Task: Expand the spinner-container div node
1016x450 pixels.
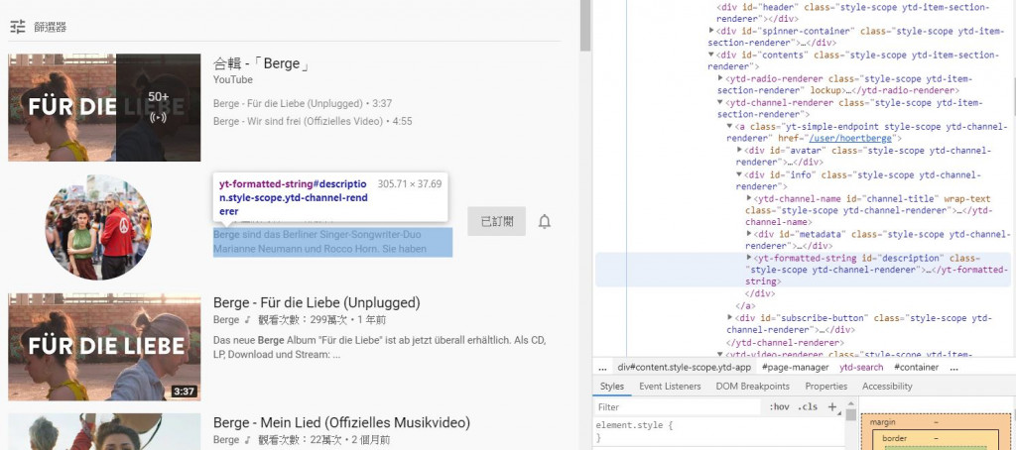Action: (x=712, y=31)
